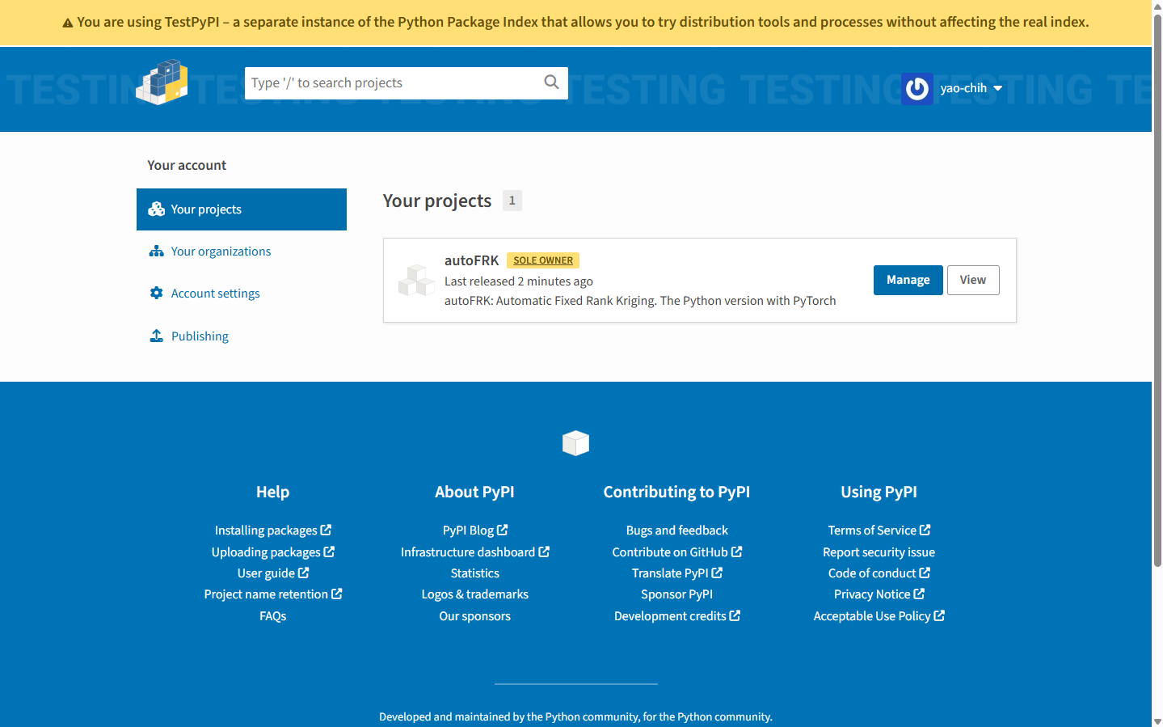Open Uploading packages help link

[x=273, y=552]
